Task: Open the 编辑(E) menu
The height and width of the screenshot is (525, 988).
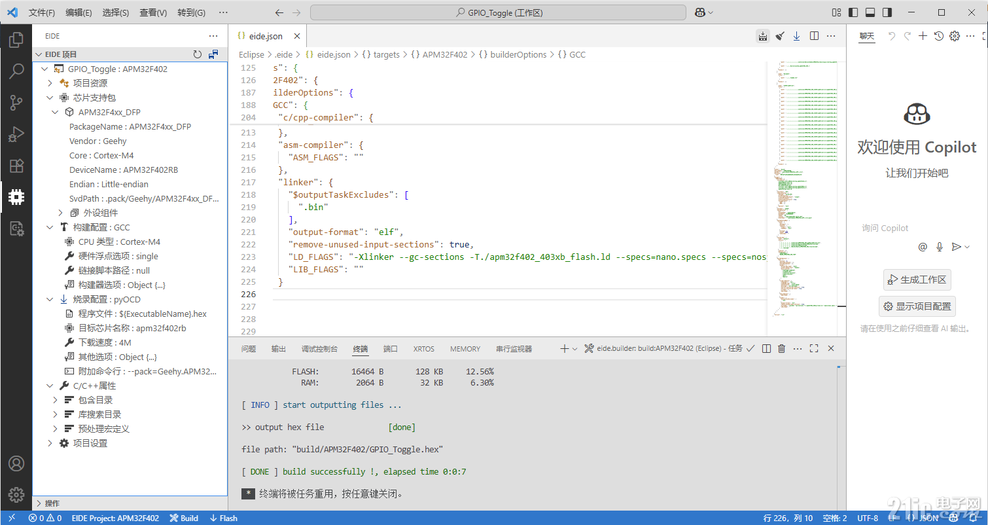Action: 79,12
